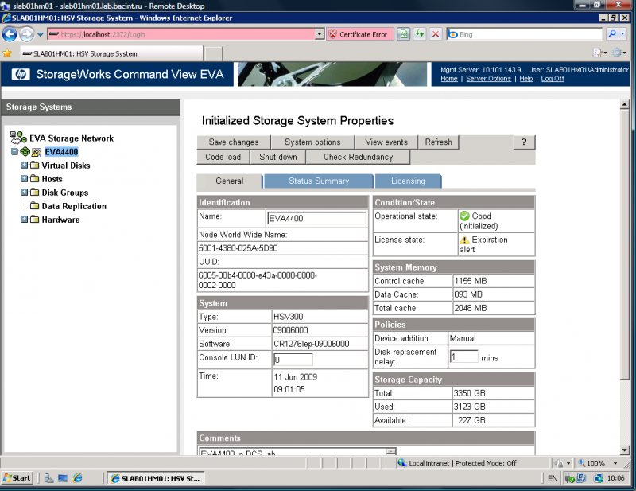
Task: Select the SLAB01HM01 HSV Storage System tab
Action: point(111,53)
